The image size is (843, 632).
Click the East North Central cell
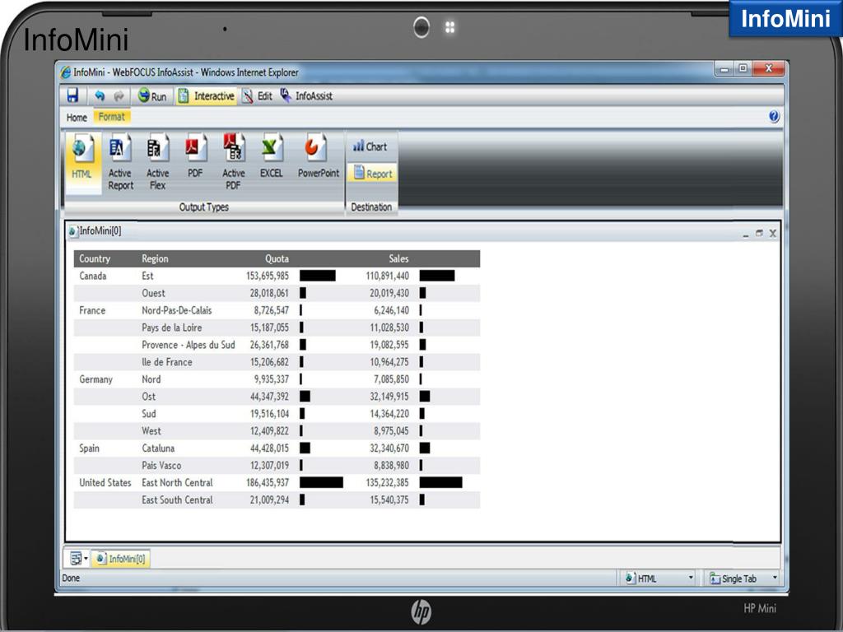tap(178, 482)
